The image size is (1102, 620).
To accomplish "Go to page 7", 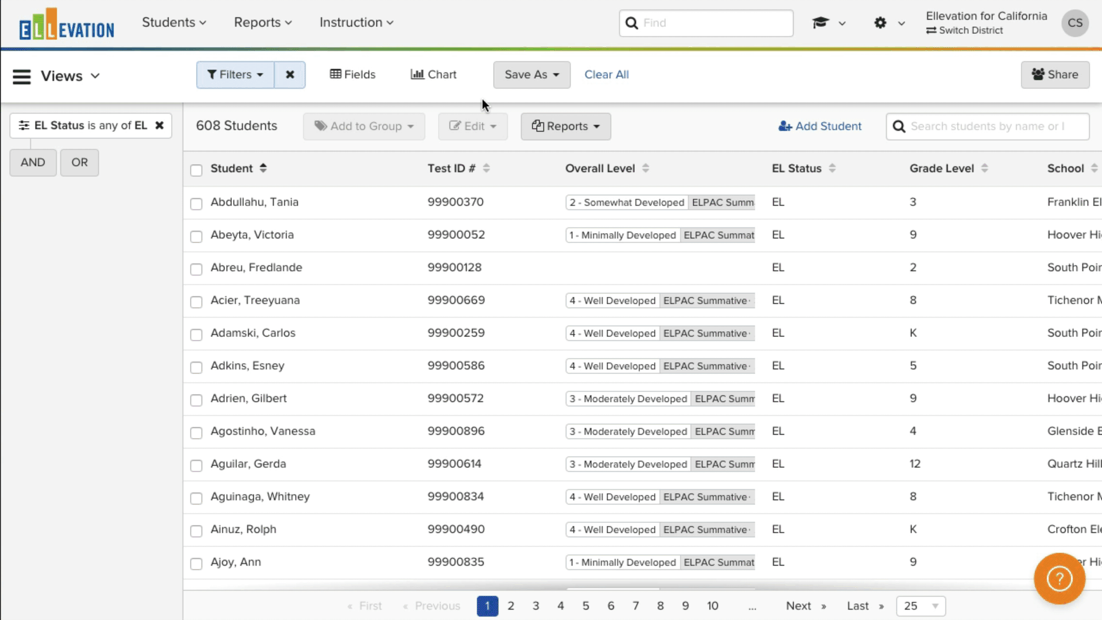I will pyautogui.click(x=635, y=606).
